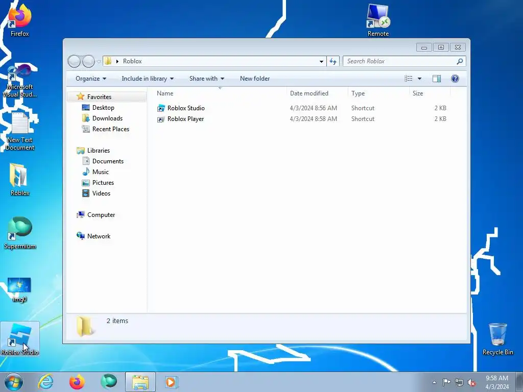Viewport: 523px width, 392px height.
Task: Open Recent Places in navigation pane
Action: [x=110, y=129]
